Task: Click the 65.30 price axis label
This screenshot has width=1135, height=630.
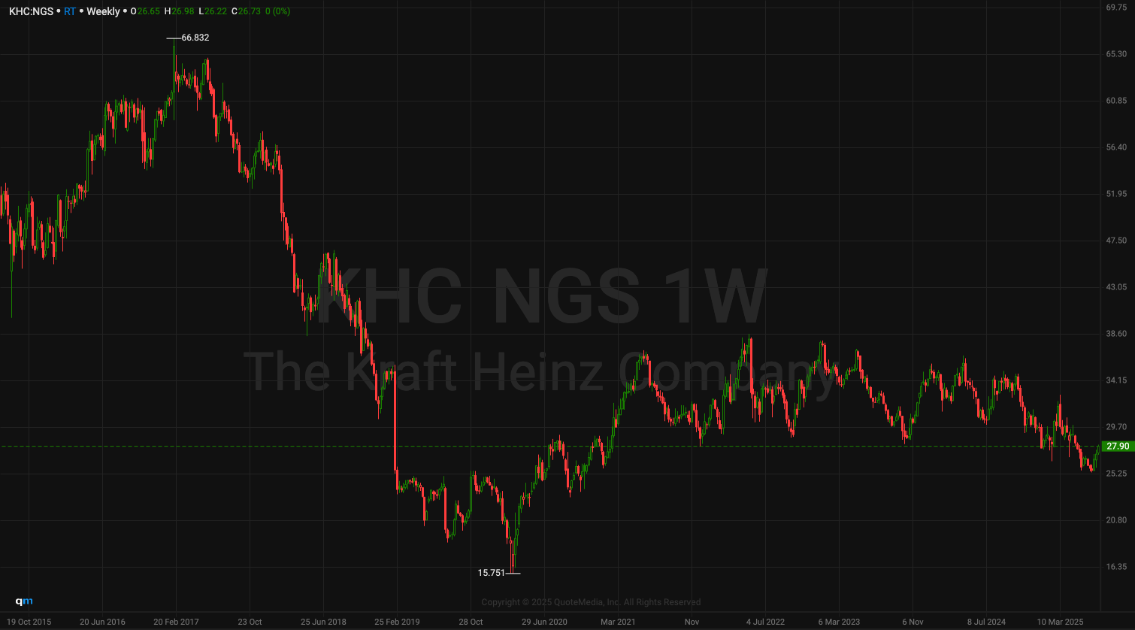Action: [x=1116, y=54]
